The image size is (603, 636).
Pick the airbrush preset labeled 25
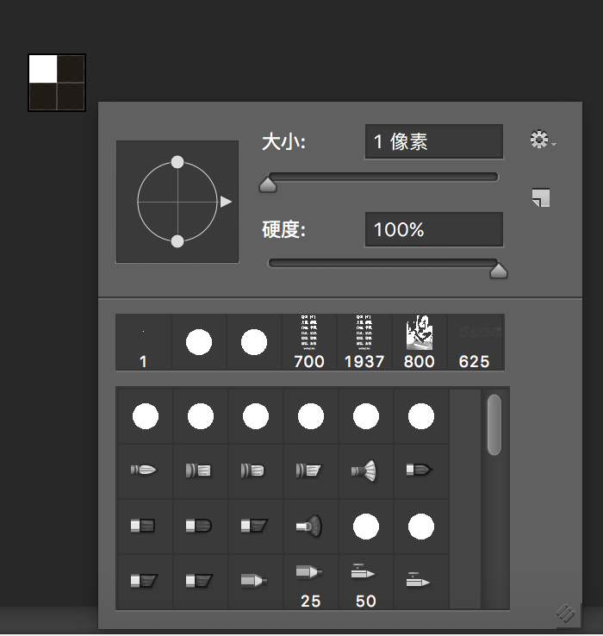(311, 581)
